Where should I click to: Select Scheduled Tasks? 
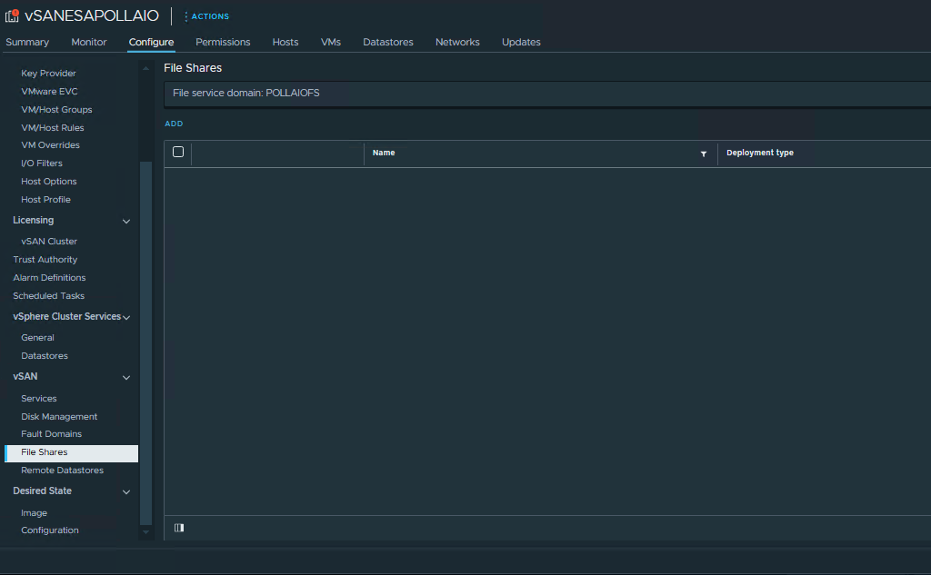click(x=49, y=295)
